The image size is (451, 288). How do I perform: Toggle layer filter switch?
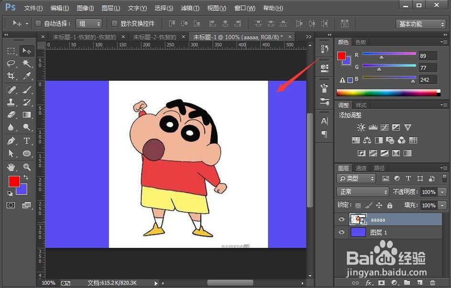click(445, 178)
